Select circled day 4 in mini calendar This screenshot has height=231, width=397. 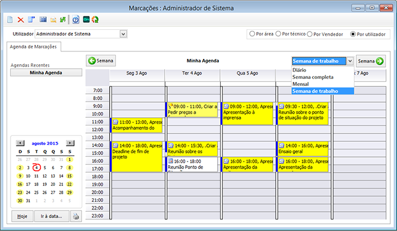(36, 167)
